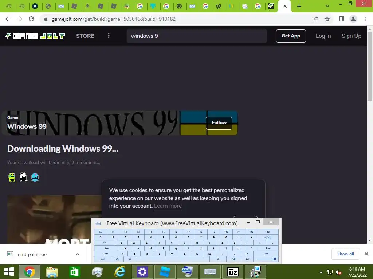Switch to the tab with green character favicon
This screenshot has width=373, height=279.
(127, 6)
